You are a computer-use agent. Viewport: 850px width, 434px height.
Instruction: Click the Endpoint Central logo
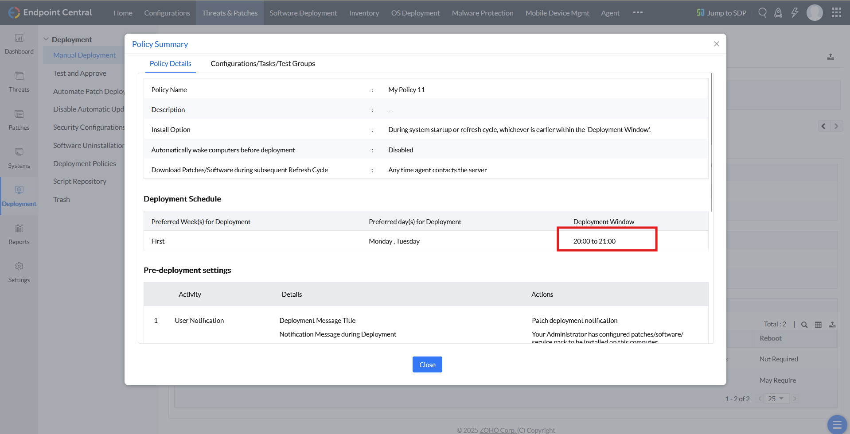point(50,12)
